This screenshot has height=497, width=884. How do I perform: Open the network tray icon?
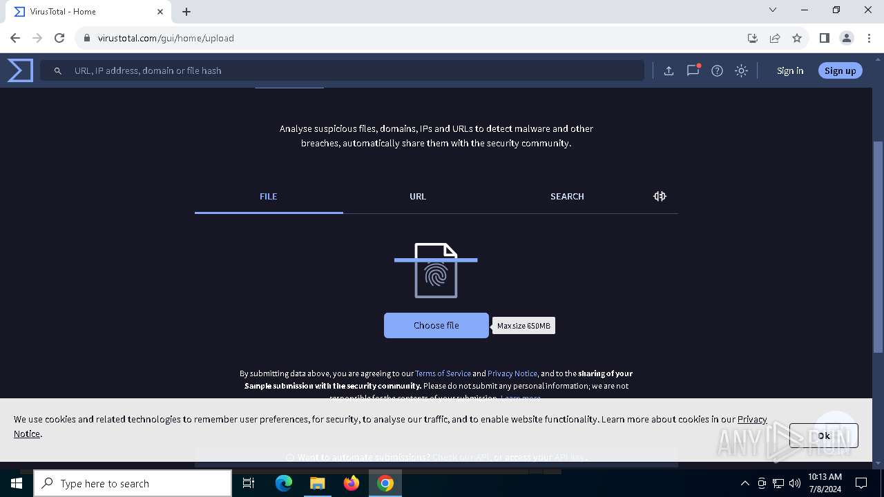(778, 483)
